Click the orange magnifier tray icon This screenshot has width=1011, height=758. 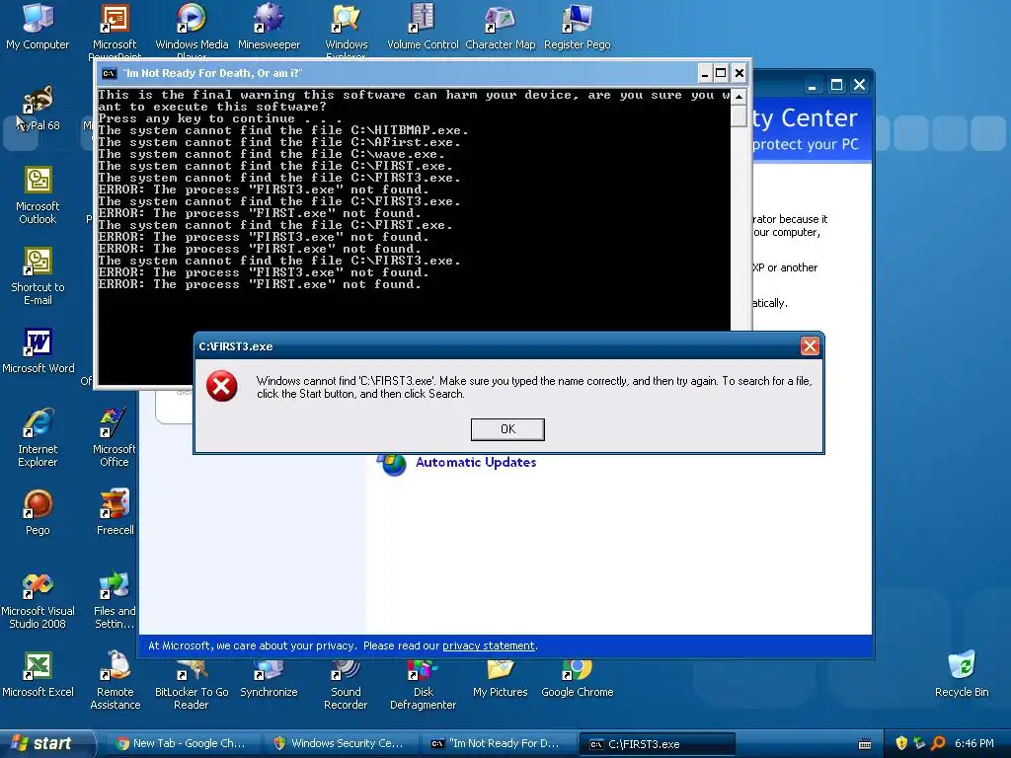[x=939, y=743]
